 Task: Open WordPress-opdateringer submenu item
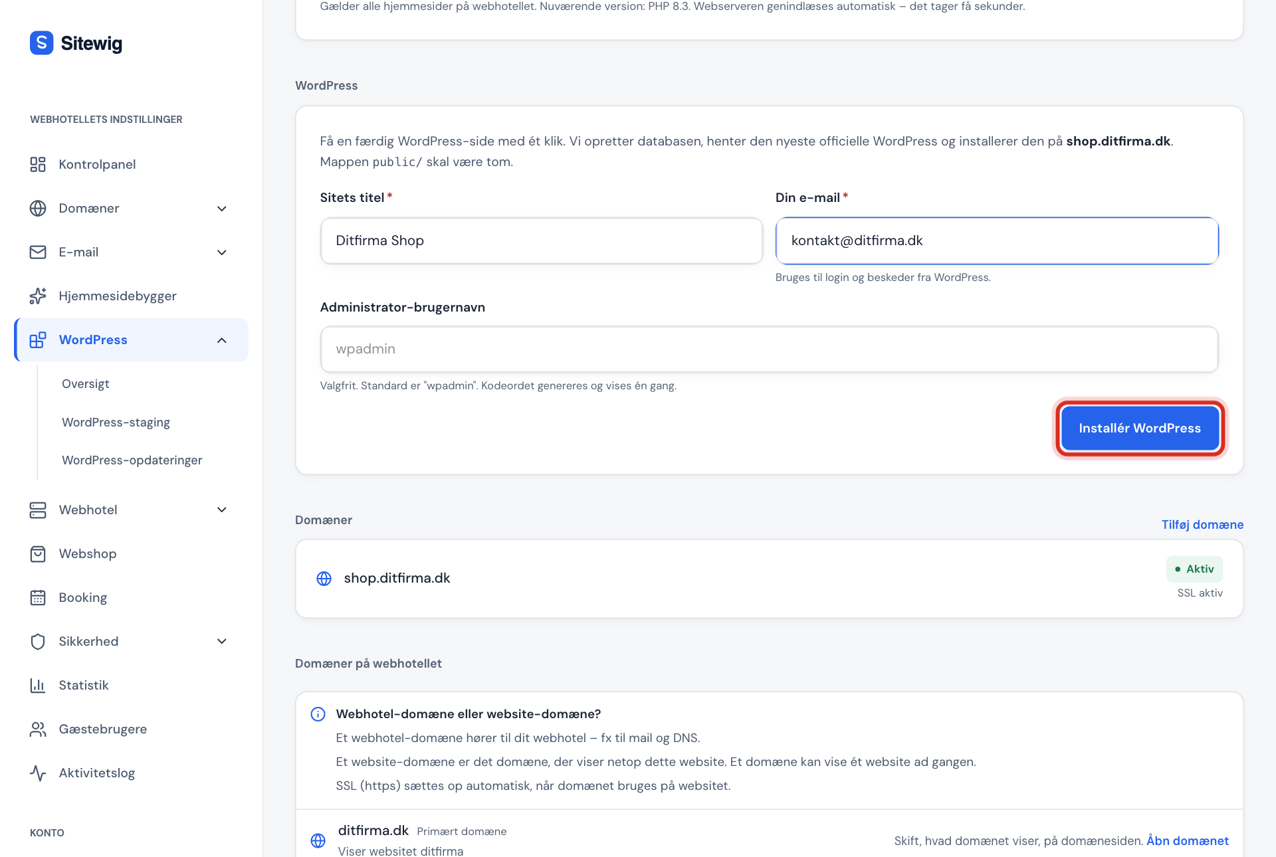(132, 460)
